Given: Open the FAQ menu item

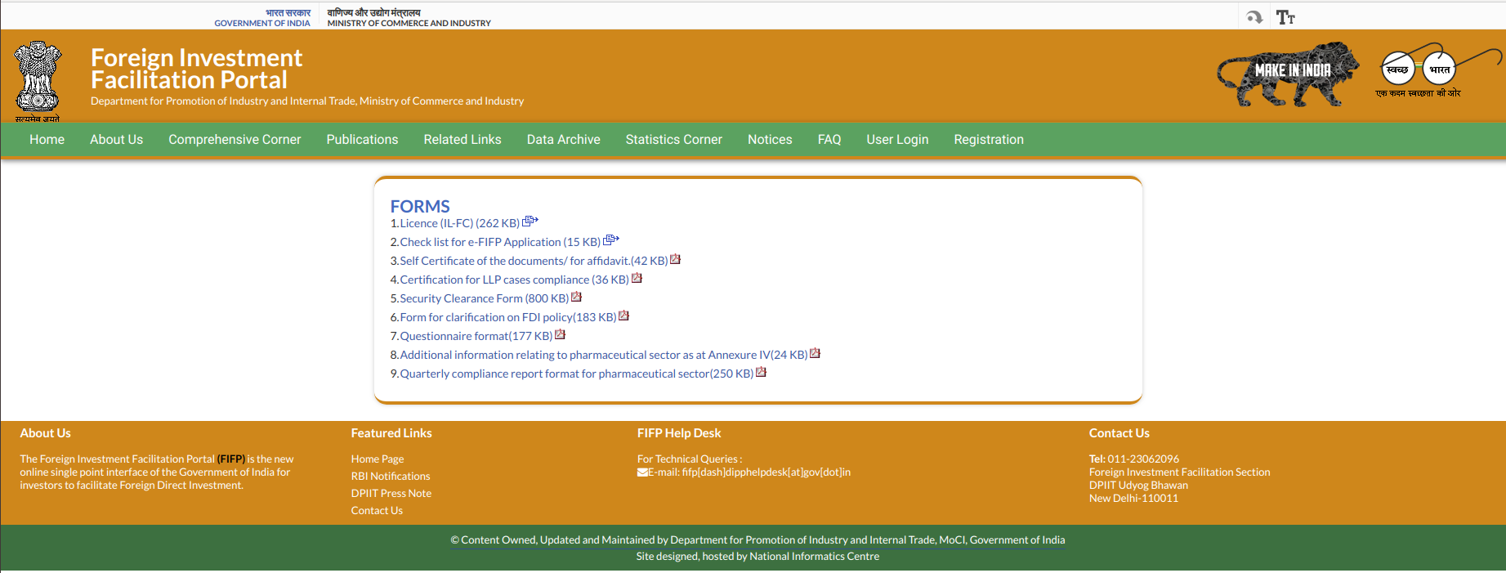Looking at the screenshot, I should click(829, 140).
